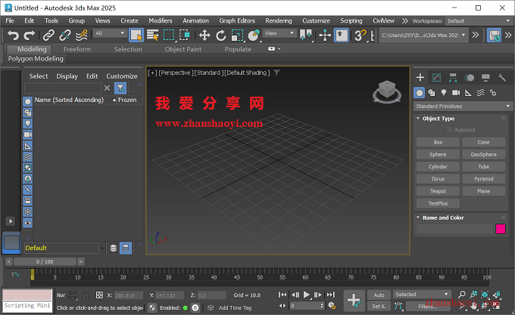Select Cameras category in Create panel
The height and width of the screenshot is (315, 515).
pyautogui.click(x=456, y=93)
